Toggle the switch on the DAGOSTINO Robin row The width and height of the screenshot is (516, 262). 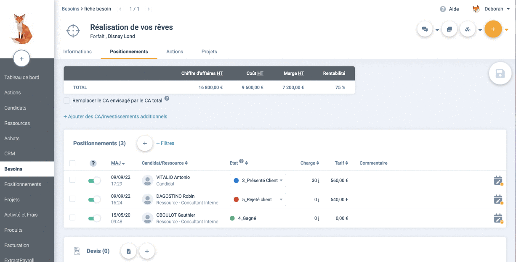(94, 199)
